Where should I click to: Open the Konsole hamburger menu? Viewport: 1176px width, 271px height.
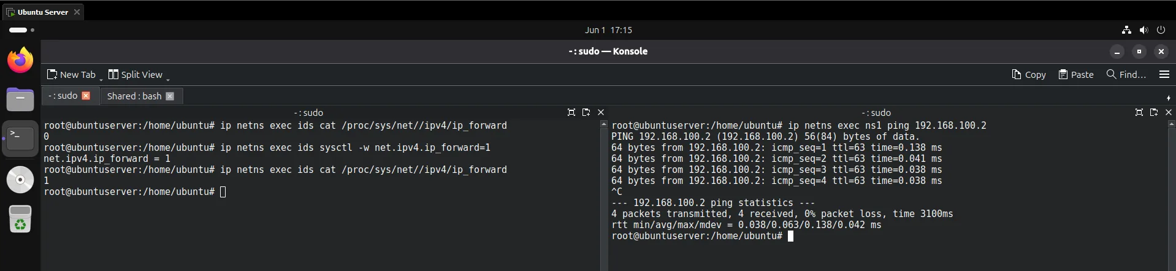(x=1164, y=75)
